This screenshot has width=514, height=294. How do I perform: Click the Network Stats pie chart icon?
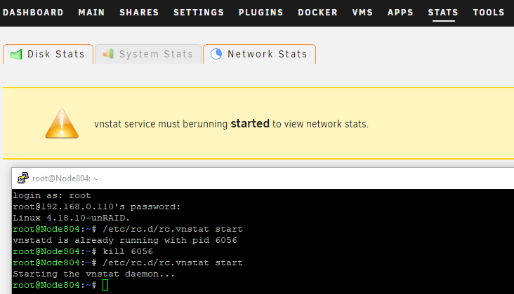point(216,54)
